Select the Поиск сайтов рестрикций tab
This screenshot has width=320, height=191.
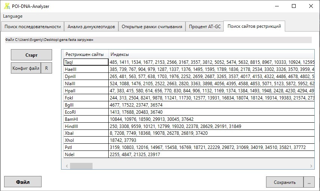(254, 27)
